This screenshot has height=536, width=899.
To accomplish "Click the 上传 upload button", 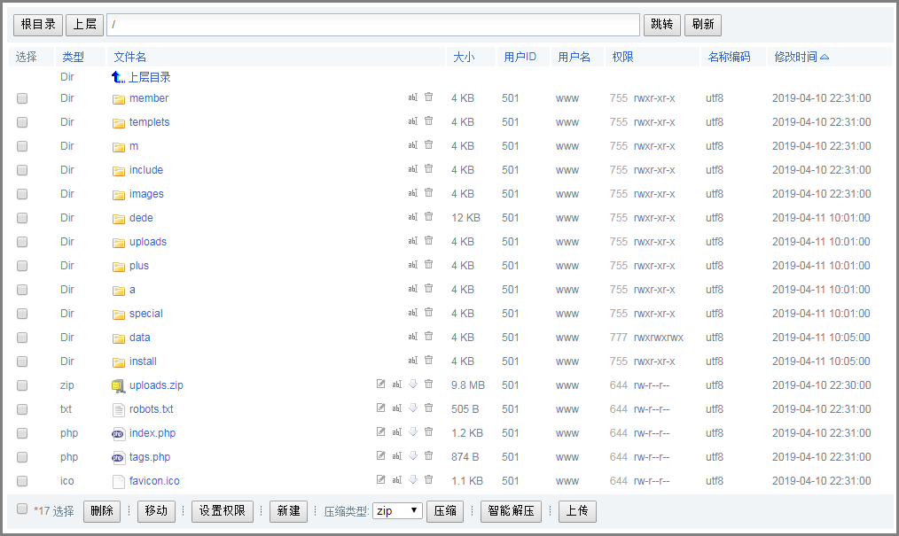I will [577, 511].
